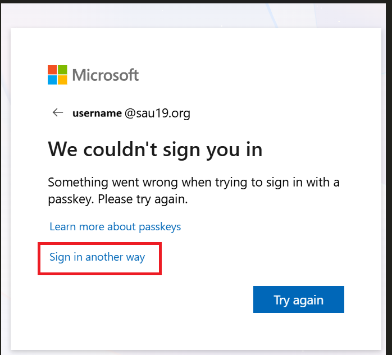392x355 pixels.
Task: Click the Try again button
Action: click(299, 299)
